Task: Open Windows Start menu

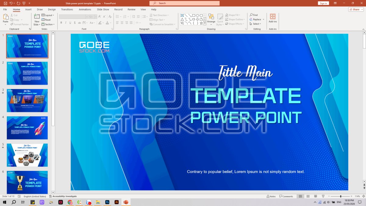Action: coord(5,202)
